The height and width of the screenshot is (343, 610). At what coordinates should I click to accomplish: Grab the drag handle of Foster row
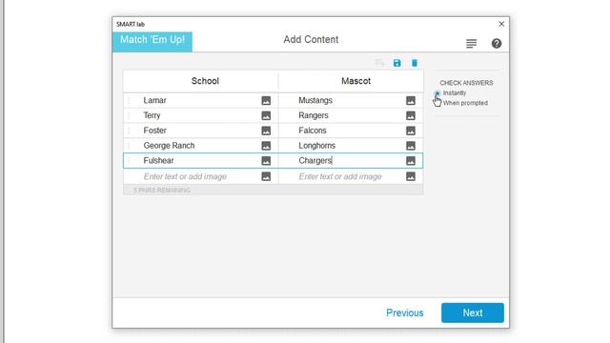129,131
